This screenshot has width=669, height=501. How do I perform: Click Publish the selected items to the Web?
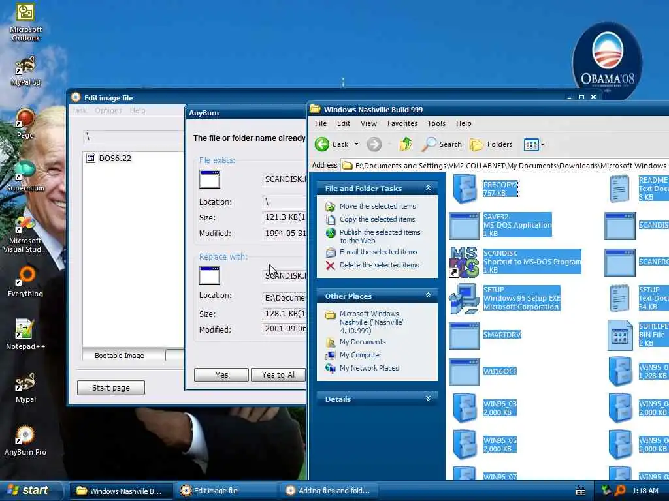(x=380, y=236)
